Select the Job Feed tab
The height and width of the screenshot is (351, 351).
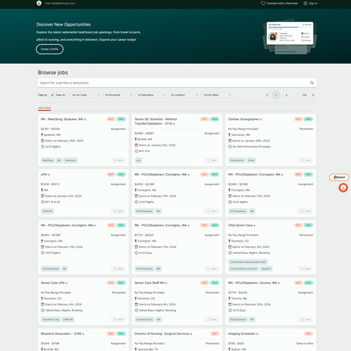point(44,108)
